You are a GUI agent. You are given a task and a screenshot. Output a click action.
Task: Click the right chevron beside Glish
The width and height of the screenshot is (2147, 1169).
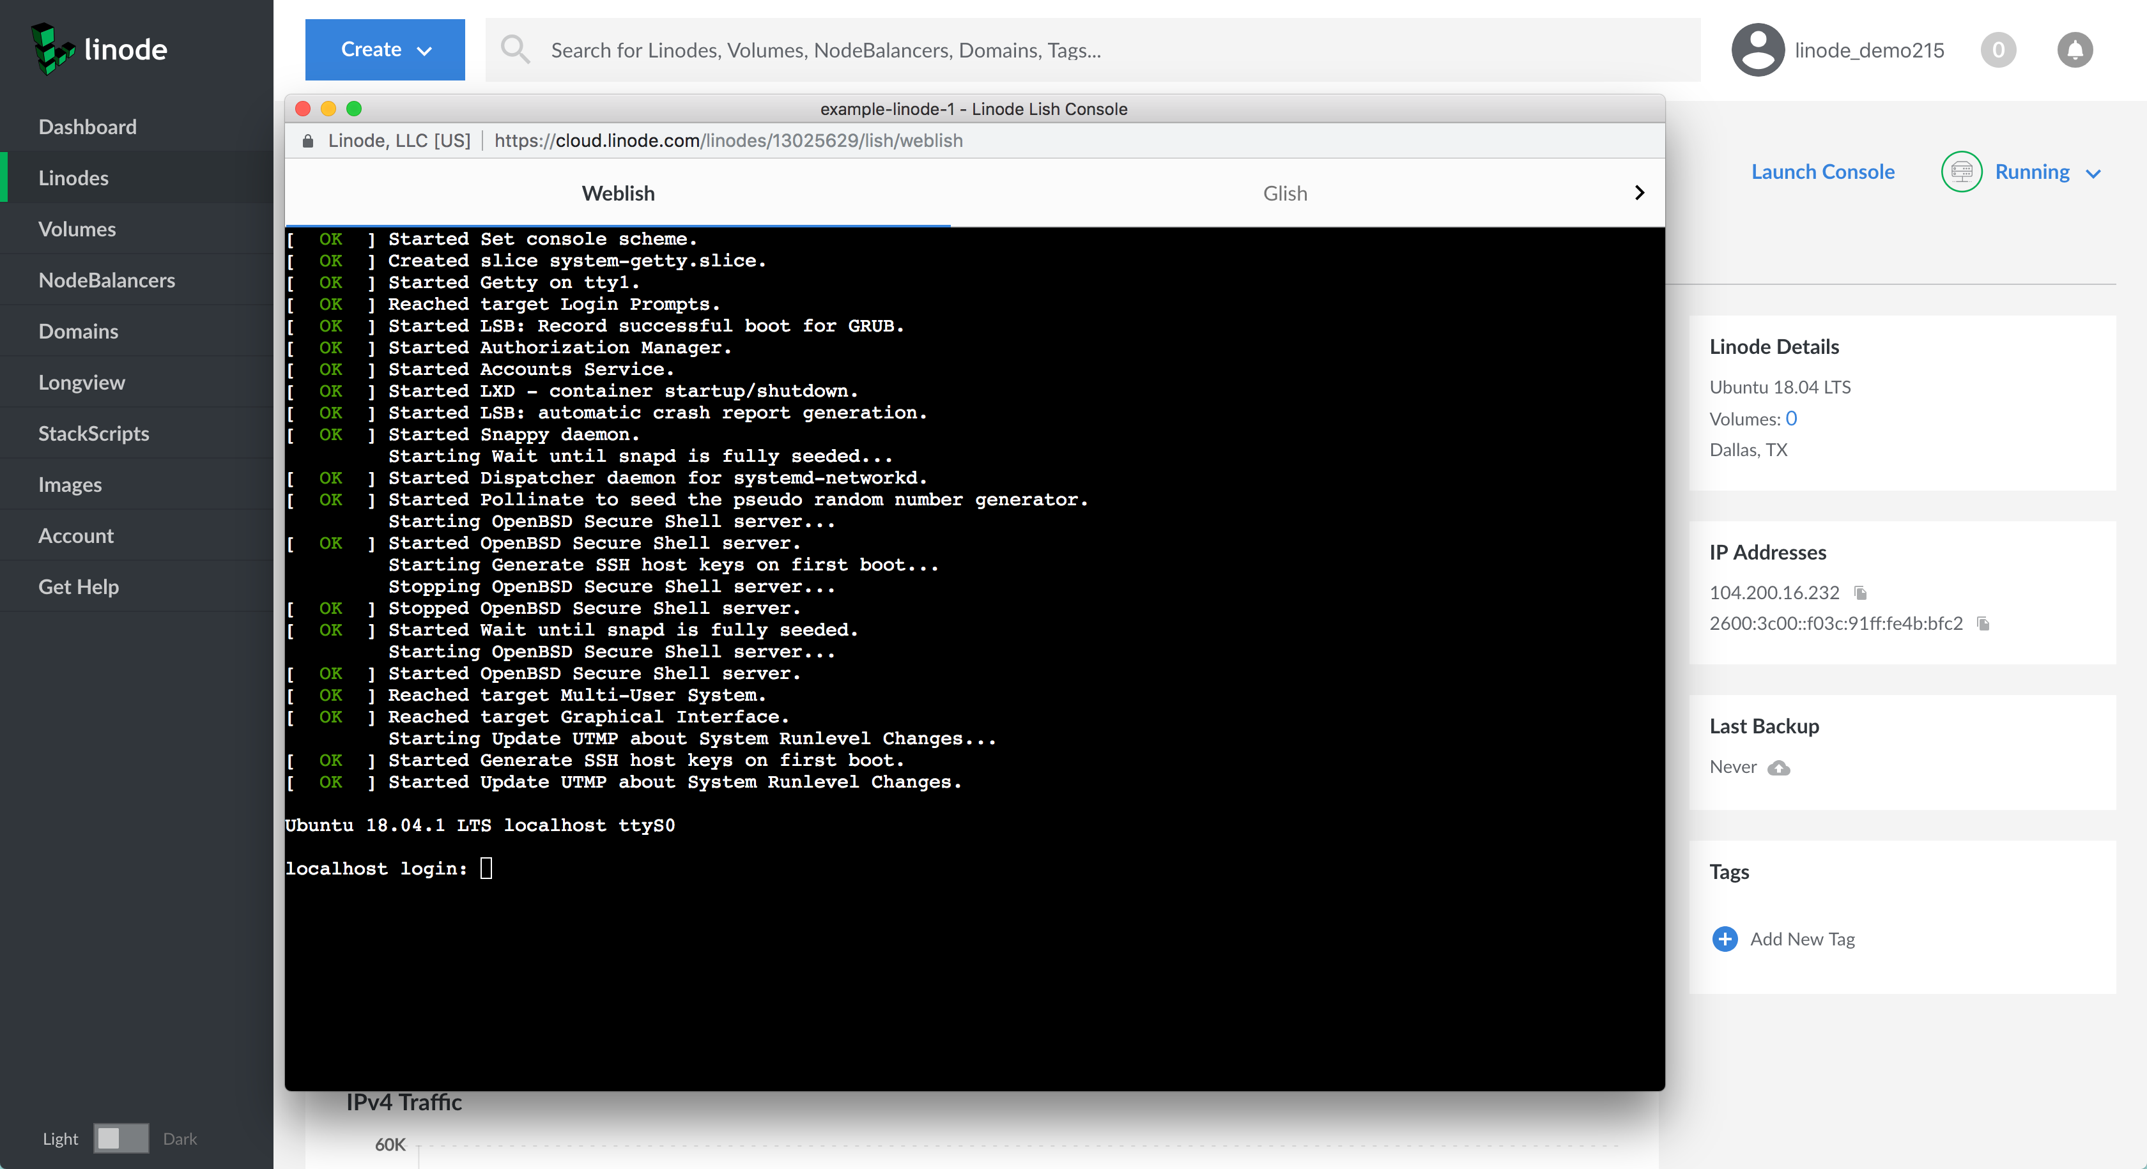[x=1638, y=192]
